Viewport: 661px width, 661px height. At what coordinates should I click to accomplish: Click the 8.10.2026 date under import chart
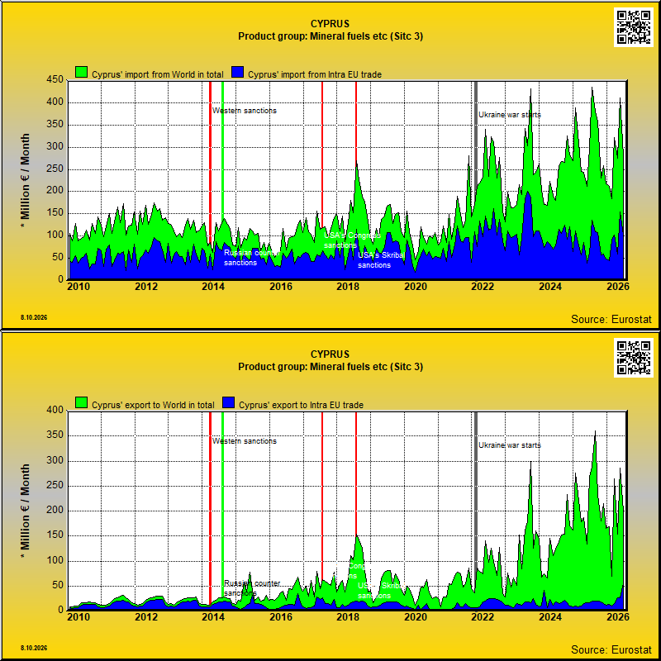click(x=34, y=317)
